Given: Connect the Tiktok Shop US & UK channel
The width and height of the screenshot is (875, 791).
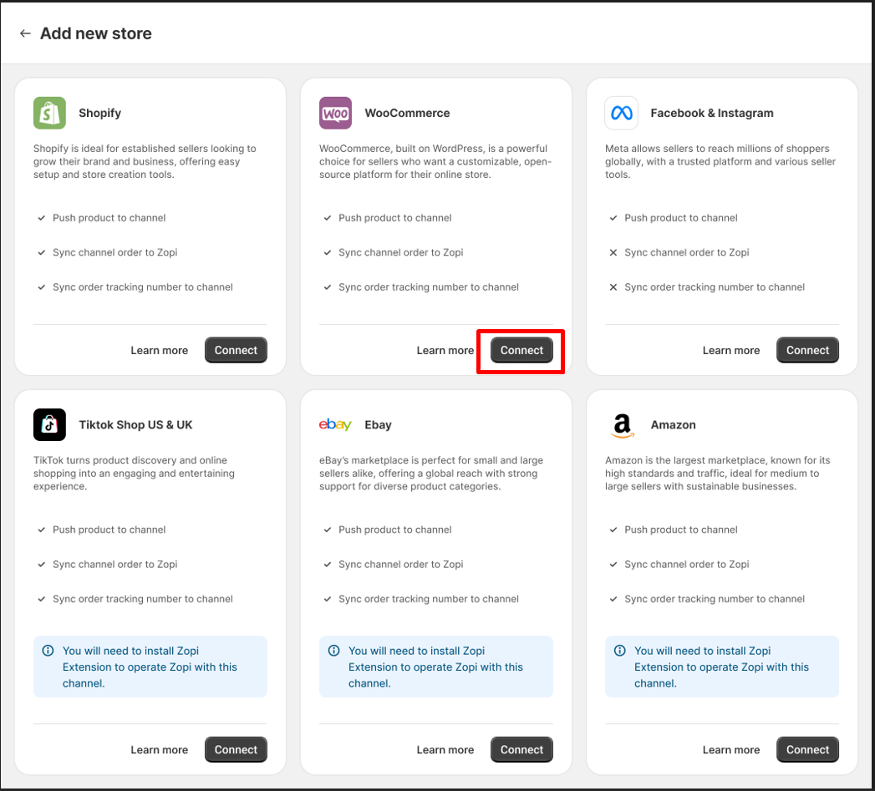Looking at the screenshot, I should [x=236, y=750].
